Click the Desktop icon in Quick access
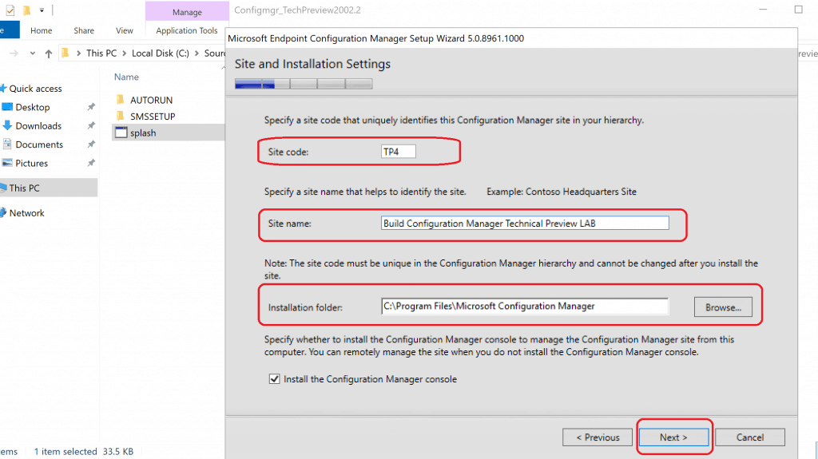This screenshot has height=459, width=818. click(x=7, y=107)
